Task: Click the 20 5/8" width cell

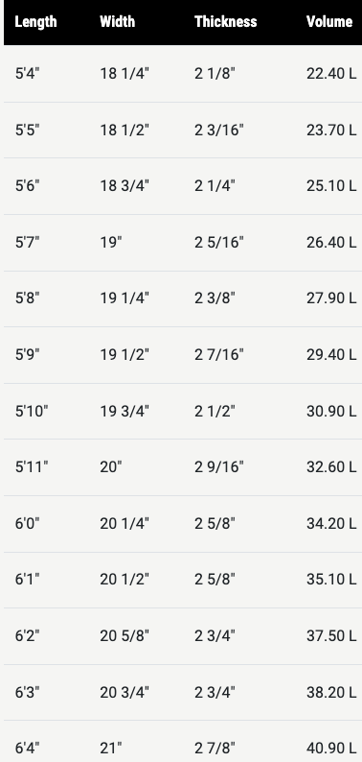Action: click(x=124, y=636)
